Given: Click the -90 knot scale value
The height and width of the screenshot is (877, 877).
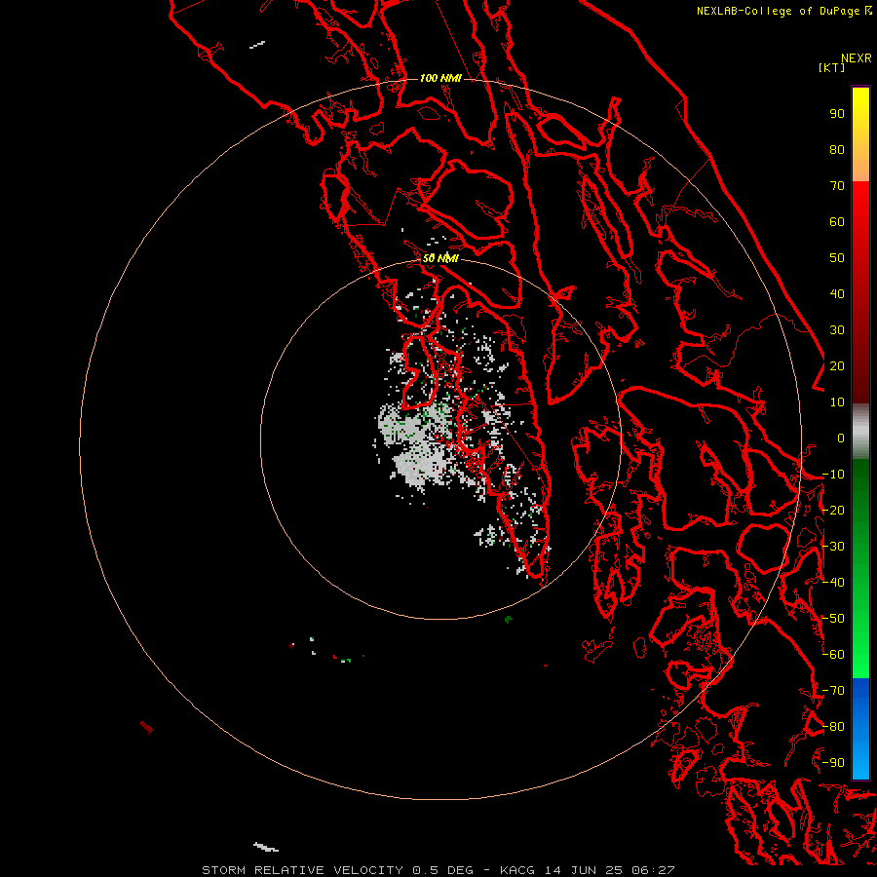Looking at the screenshot, I should (833, 763).
